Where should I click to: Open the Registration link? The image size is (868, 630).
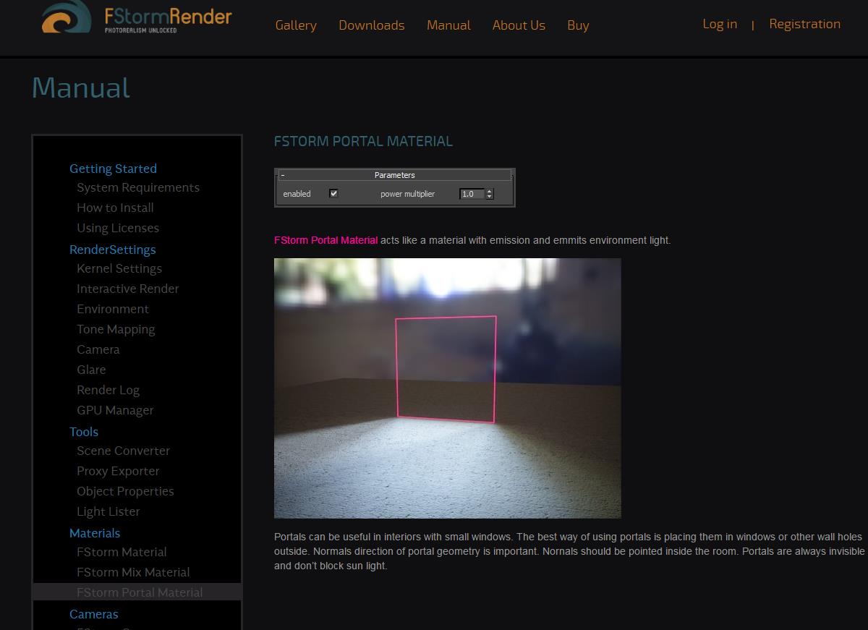(x=804, y=24)
